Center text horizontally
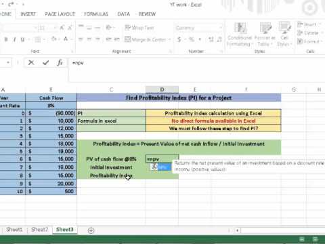Image resolution: width=325 pixels, height=244 pixels. click(x=89, y=39)
